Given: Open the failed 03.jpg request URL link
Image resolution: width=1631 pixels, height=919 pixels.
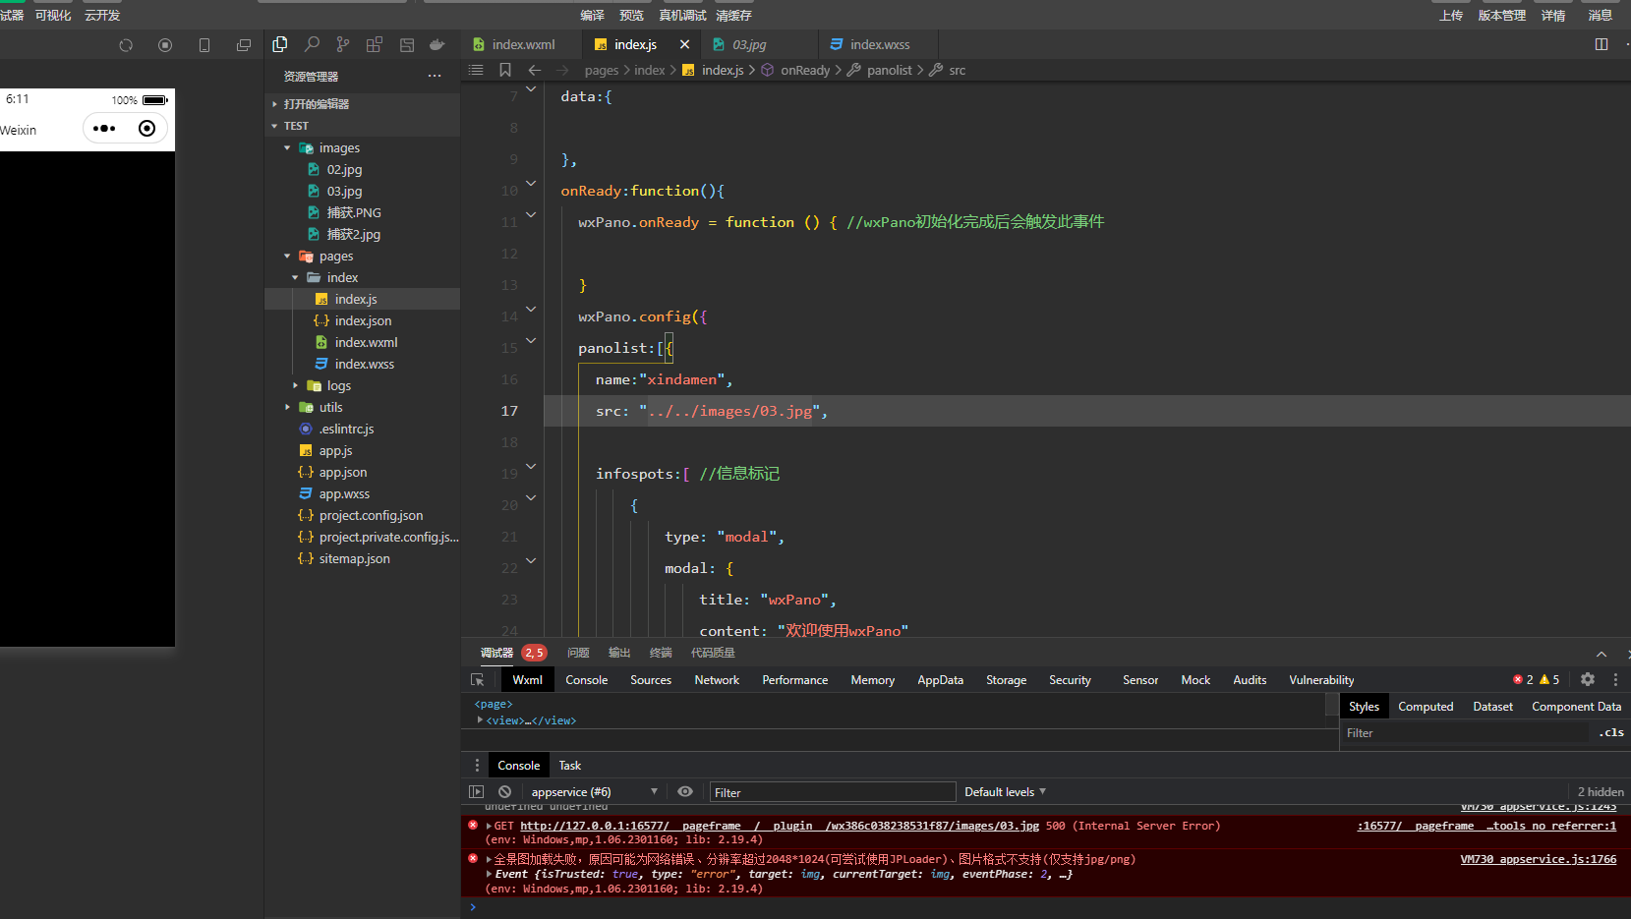Looking at the screenshot, I should [779, 826].
